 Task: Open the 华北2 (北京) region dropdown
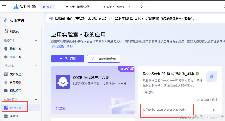pos(116,7)
